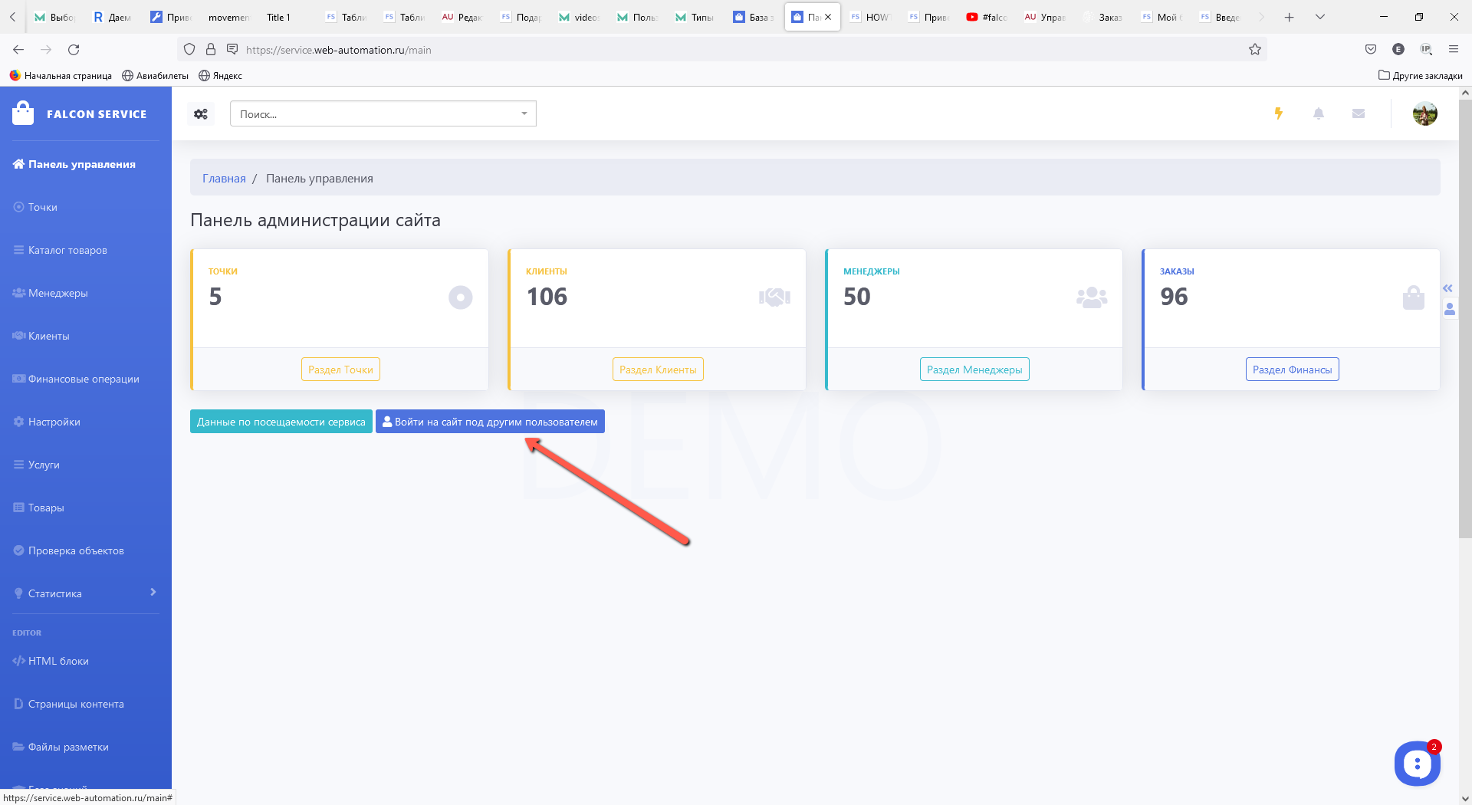Click the user avatar photo
1472x805 pixels.
coord(1424,113)
